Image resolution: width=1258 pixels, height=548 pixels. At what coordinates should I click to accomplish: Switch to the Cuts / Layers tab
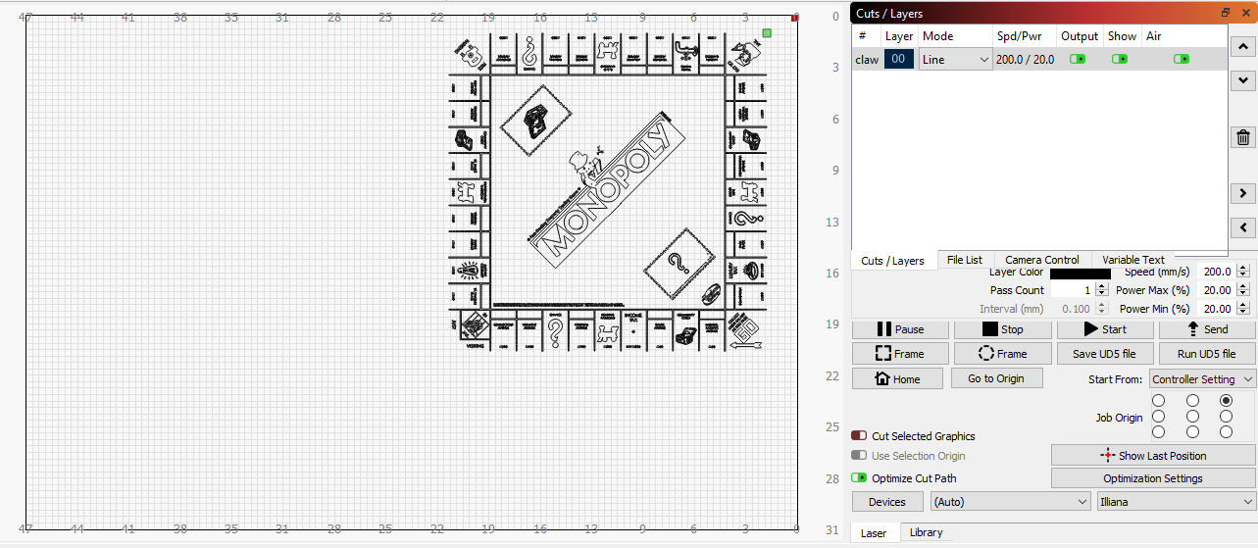(892, 261)
